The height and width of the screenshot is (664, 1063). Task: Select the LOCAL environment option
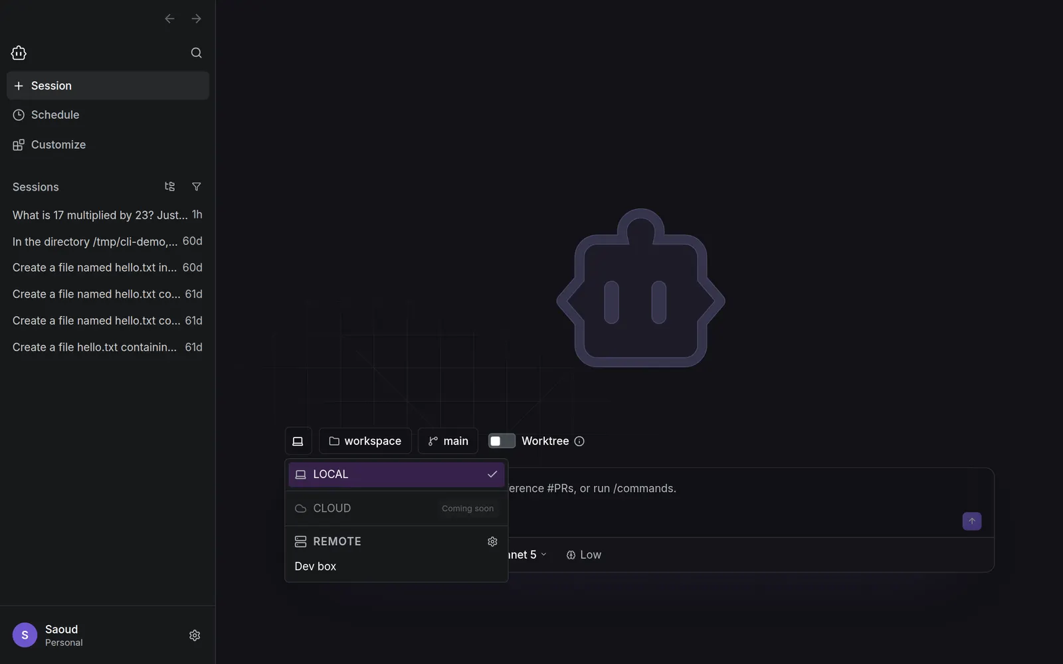click(397, 474)
